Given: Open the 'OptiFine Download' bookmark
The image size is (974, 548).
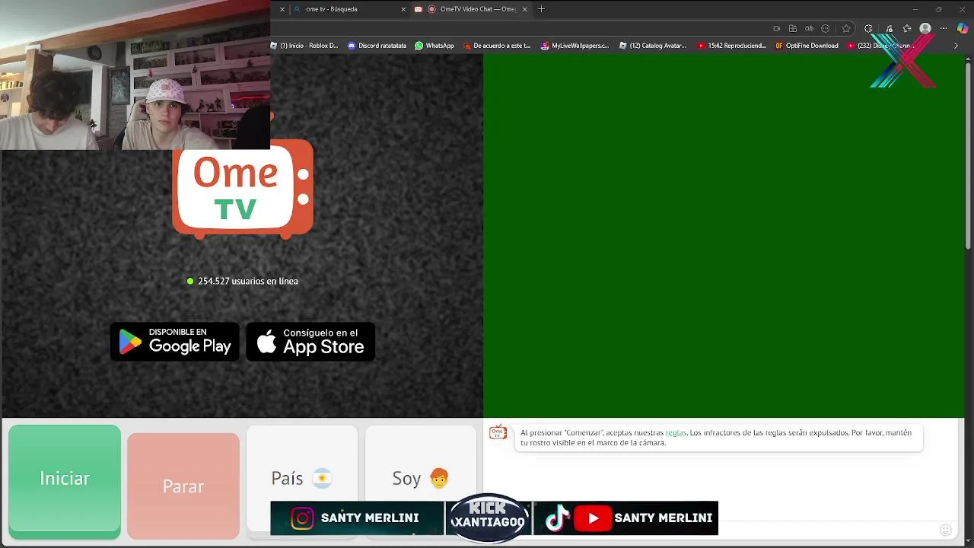Looking at the screenshot, I should click(807, 46).
